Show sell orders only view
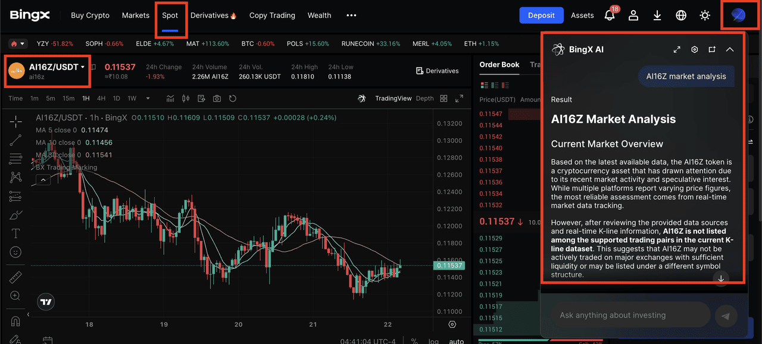The width and height of the screenshot is (762, 344). click(x=504, y=85)
